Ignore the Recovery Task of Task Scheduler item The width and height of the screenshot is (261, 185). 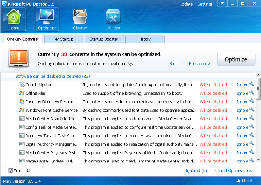click(242, 136)
